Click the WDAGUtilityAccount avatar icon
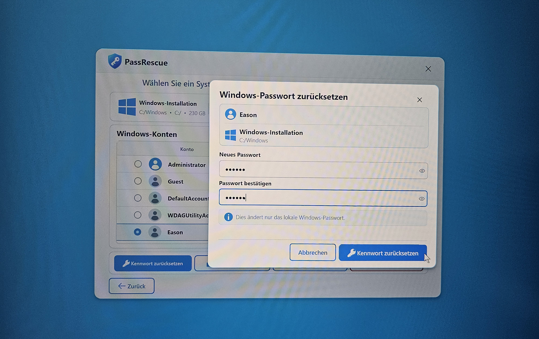 155,215
